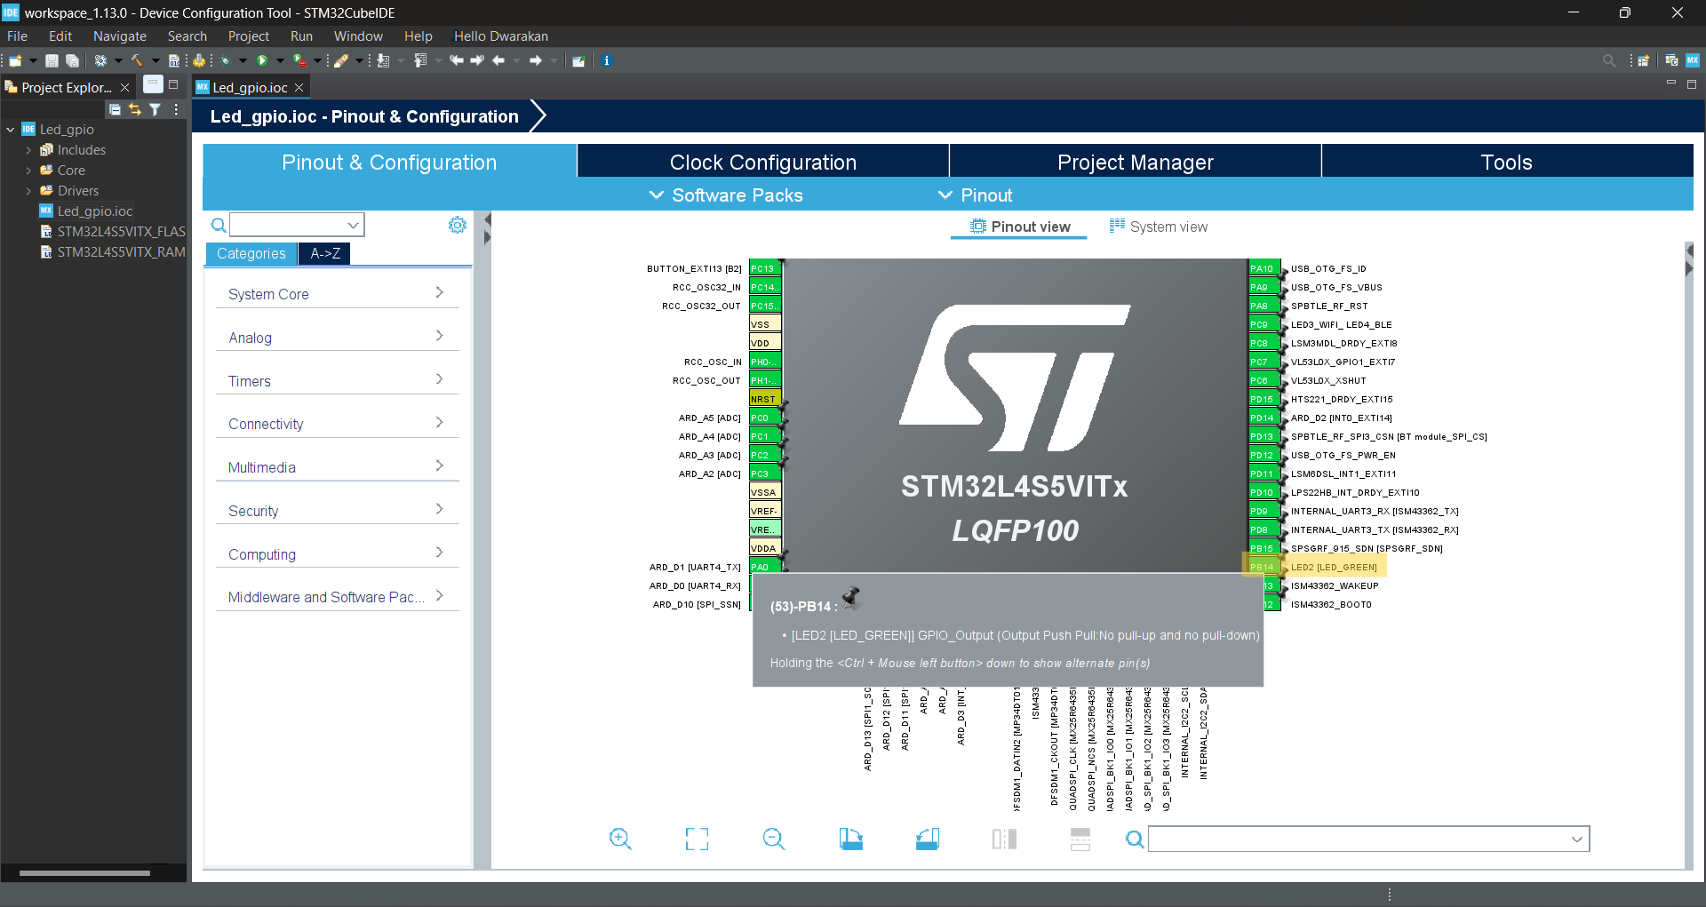Expand the System Core category
The image size is (1706, 907).
[337, 293]
